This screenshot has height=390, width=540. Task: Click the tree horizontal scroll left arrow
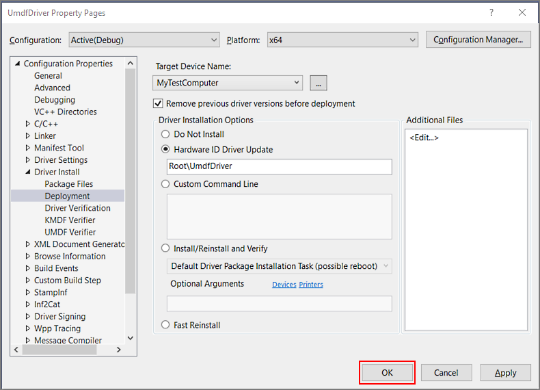(x=16, y=350)
